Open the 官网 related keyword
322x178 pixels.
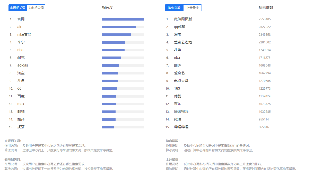pyautogui.click(x=21, y=19)
